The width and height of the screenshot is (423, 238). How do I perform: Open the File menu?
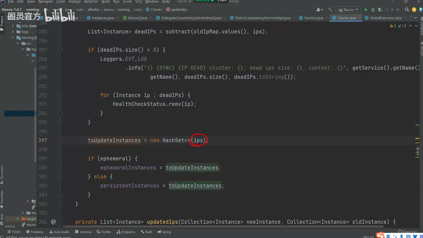coord(11,2)
